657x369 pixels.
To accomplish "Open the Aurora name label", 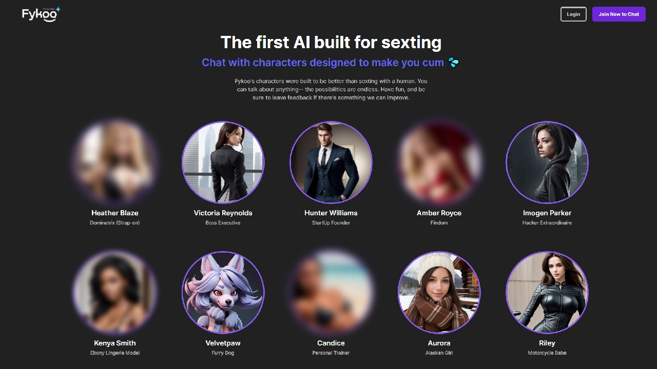I will tap(439, 343).
